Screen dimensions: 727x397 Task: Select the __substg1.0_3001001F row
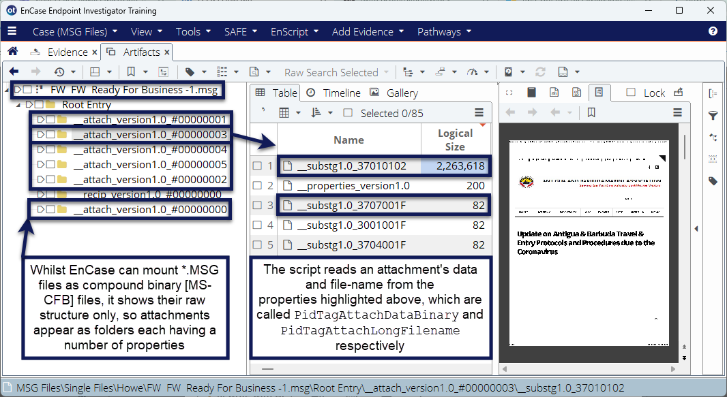[371, 225]
